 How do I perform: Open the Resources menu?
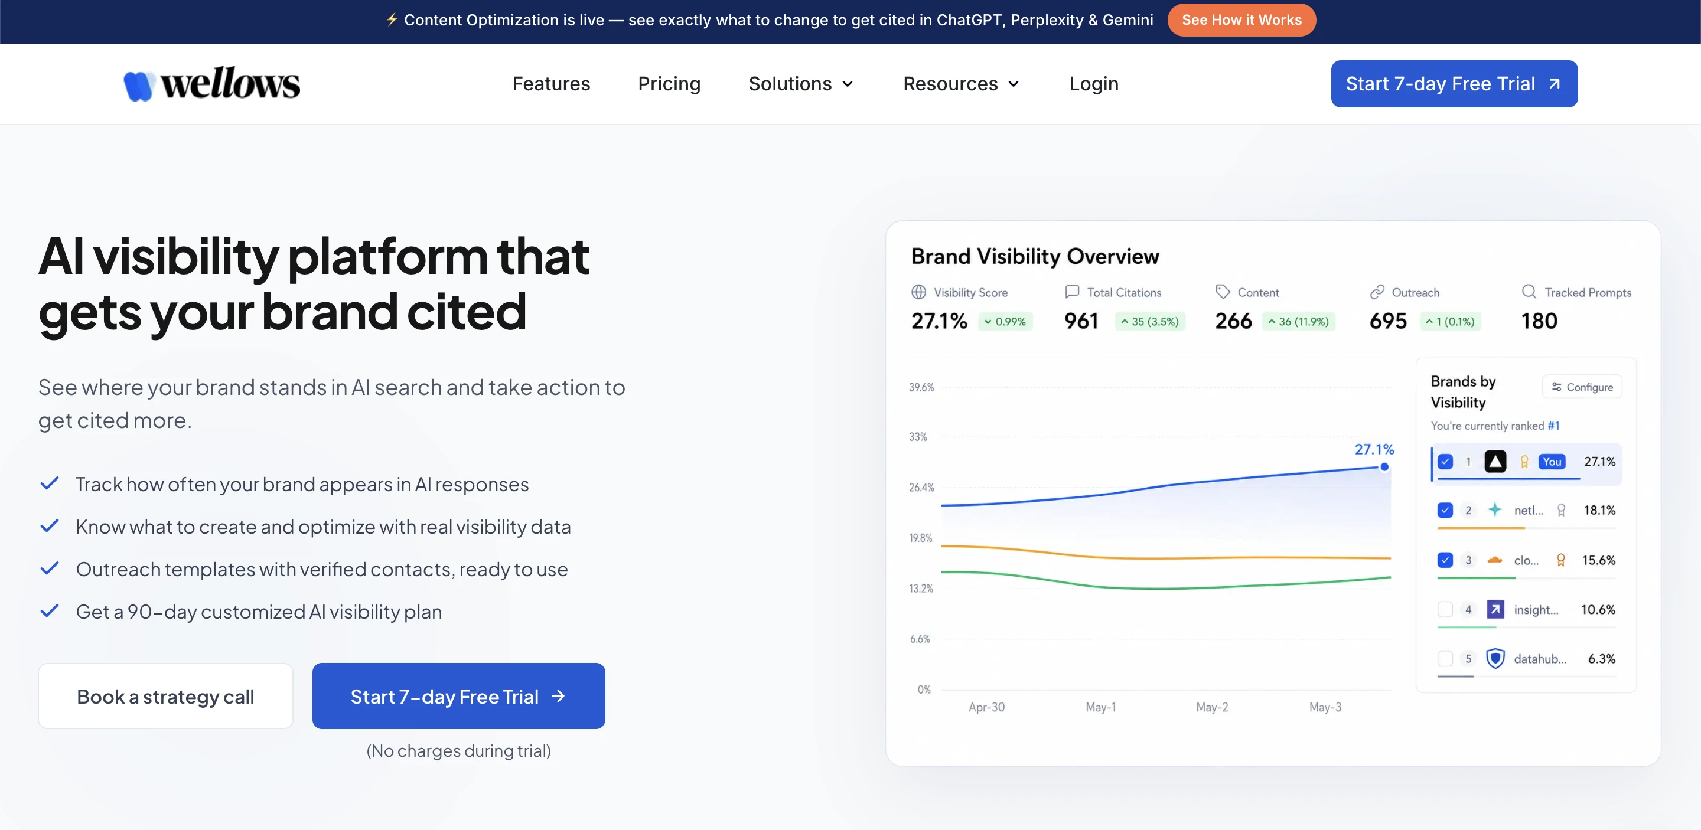[962, 84]
